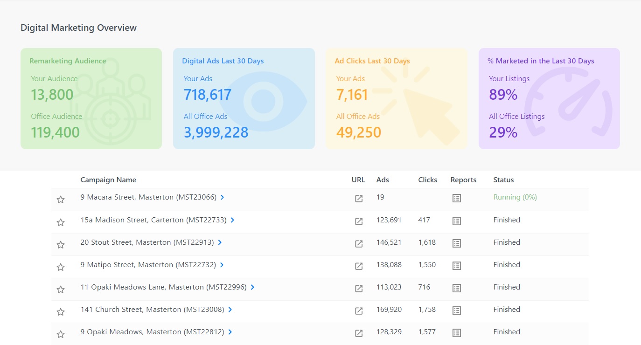Image resolution: width=641 pixels, height=345 pixels.
Task: Open the report icon for 15a Madison Street
Action: click(456, 221)
